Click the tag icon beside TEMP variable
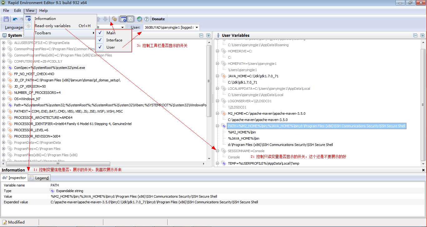Viewport: 427px width, 227px height. (224, 163)
